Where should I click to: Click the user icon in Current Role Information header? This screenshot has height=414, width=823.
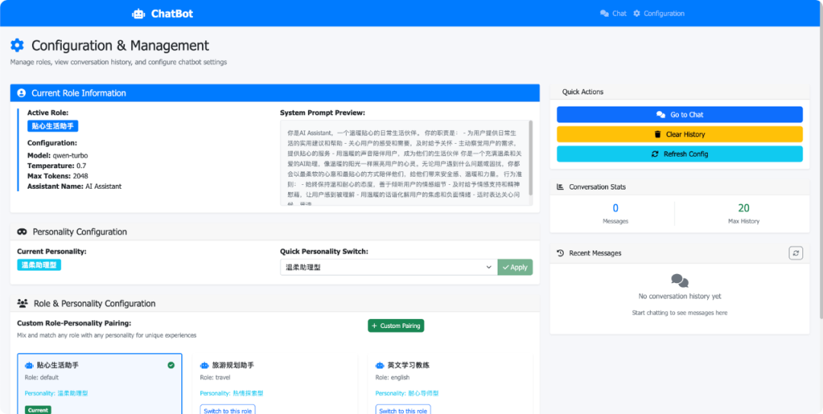[x=21, y=94]
